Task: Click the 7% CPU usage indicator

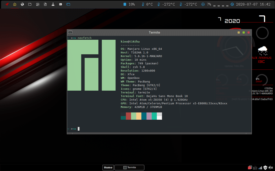Action: (206, 4)
